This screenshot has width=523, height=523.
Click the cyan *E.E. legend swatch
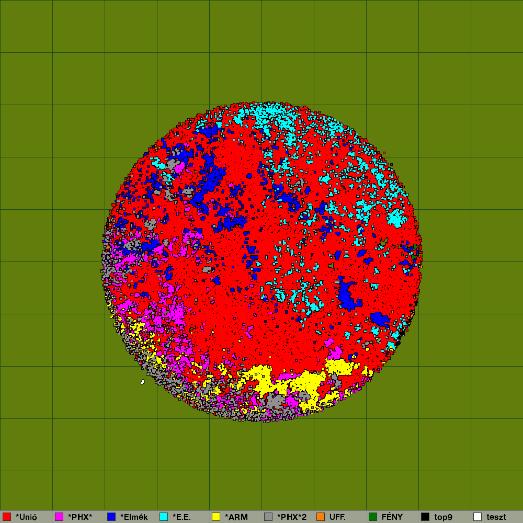[164, 517]
